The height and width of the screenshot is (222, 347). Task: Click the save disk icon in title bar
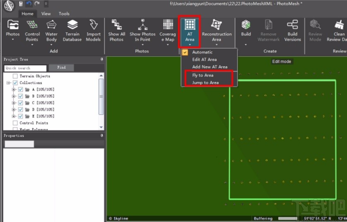click(21, 4)
